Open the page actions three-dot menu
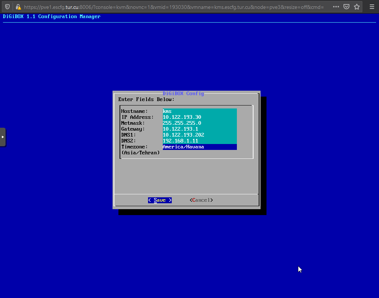 [336, 7]
